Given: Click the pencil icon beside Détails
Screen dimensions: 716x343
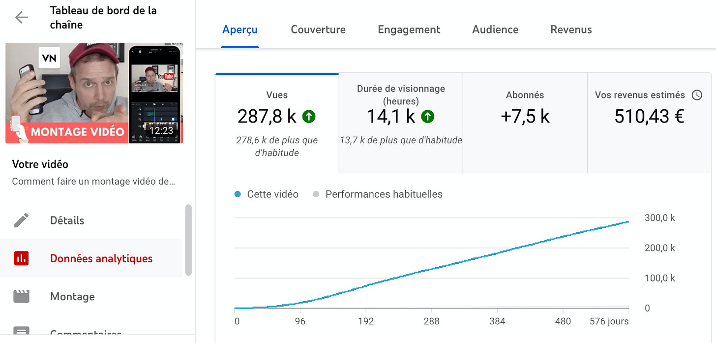Looking at the screenshot, I should pyautogui.click(x=22, y=220).
